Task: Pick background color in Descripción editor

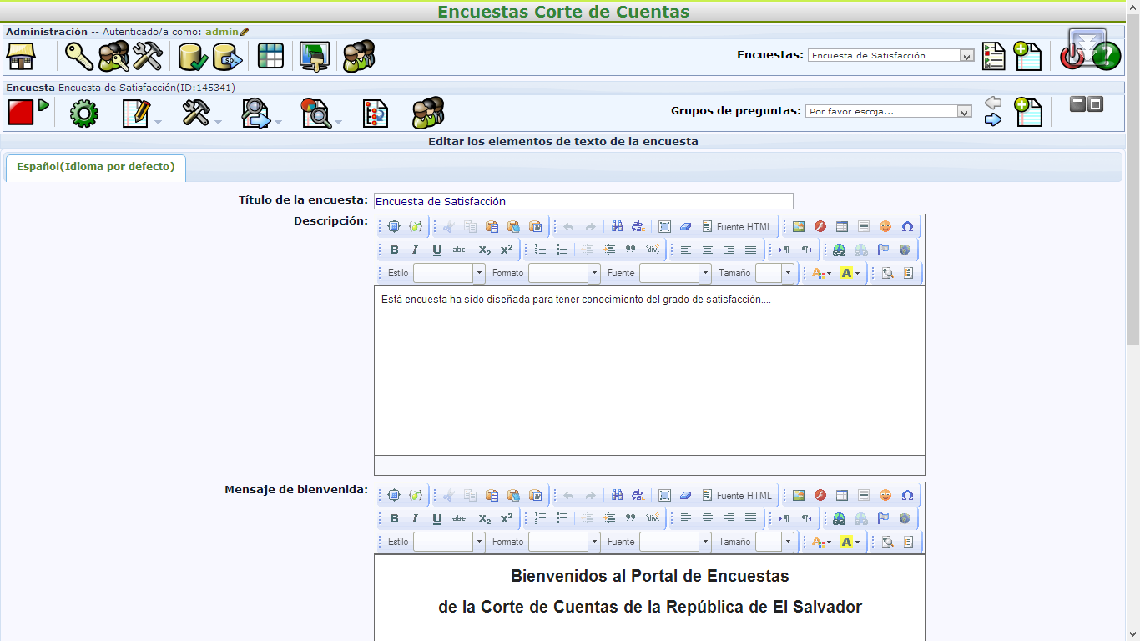Action: pyautogui.click(x=850, y=273)
